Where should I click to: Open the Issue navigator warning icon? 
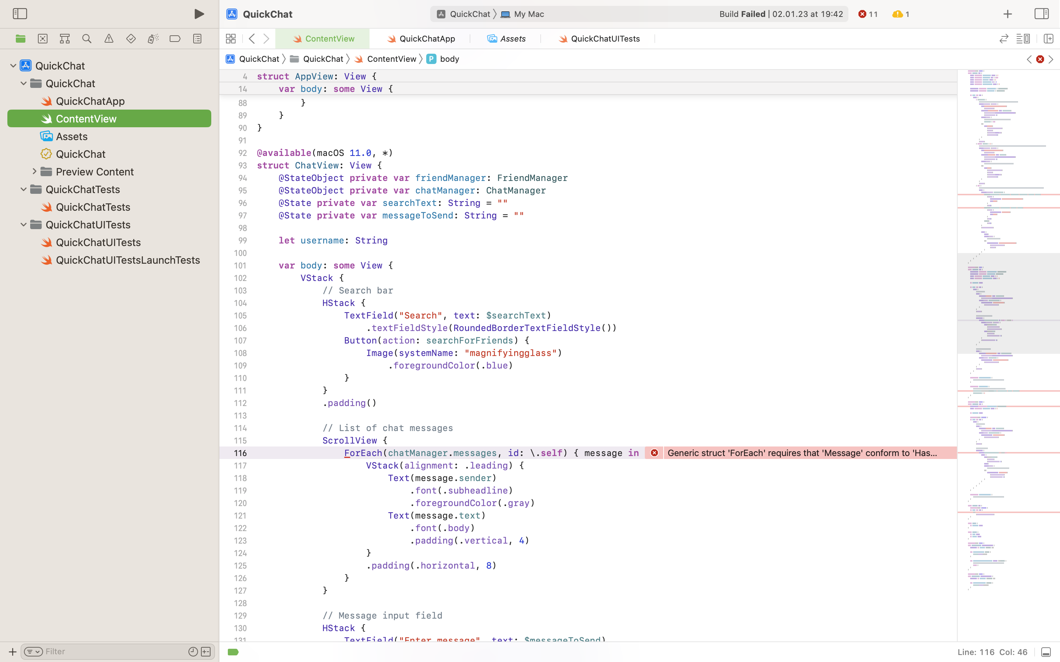[x=109, y=39]
